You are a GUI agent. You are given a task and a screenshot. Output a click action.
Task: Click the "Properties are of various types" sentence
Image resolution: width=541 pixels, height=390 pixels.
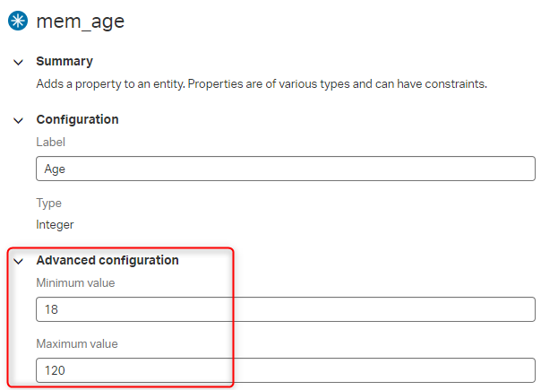point(337,84)
